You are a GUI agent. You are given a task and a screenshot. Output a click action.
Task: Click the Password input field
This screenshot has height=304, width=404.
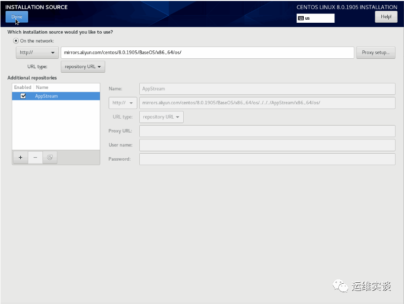tap(267, 159)
